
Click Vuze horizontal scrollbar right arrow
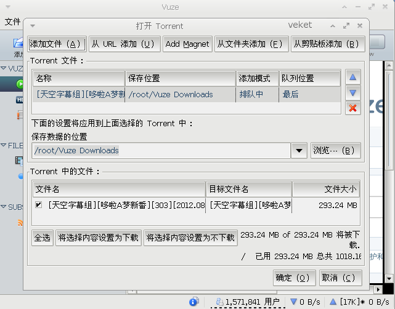click(x=378, y=289)
